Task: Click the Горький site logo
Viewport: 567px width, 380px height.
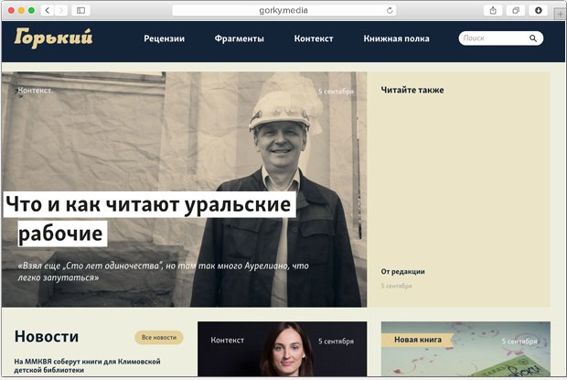Action: [x=54, y=38]
